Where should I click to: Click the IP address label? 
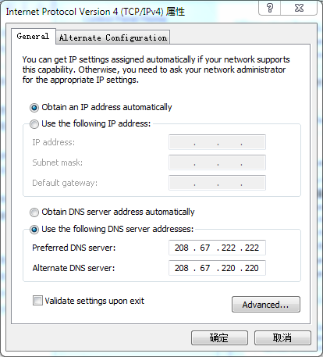pos(53,142)
